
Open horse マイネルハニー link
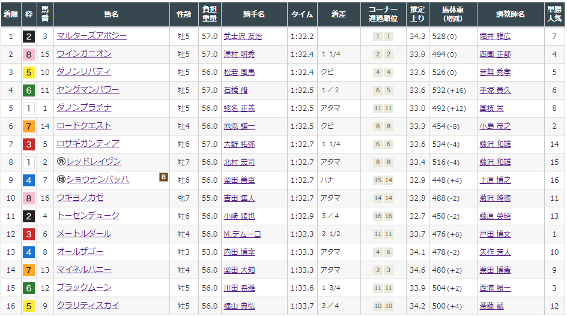click(84, 270)
